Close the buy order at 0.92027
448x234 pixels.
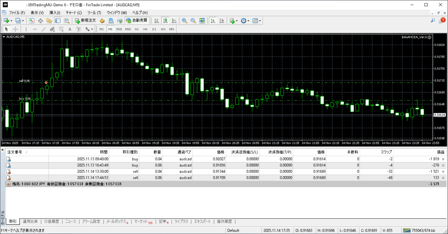tap(443, 159)
